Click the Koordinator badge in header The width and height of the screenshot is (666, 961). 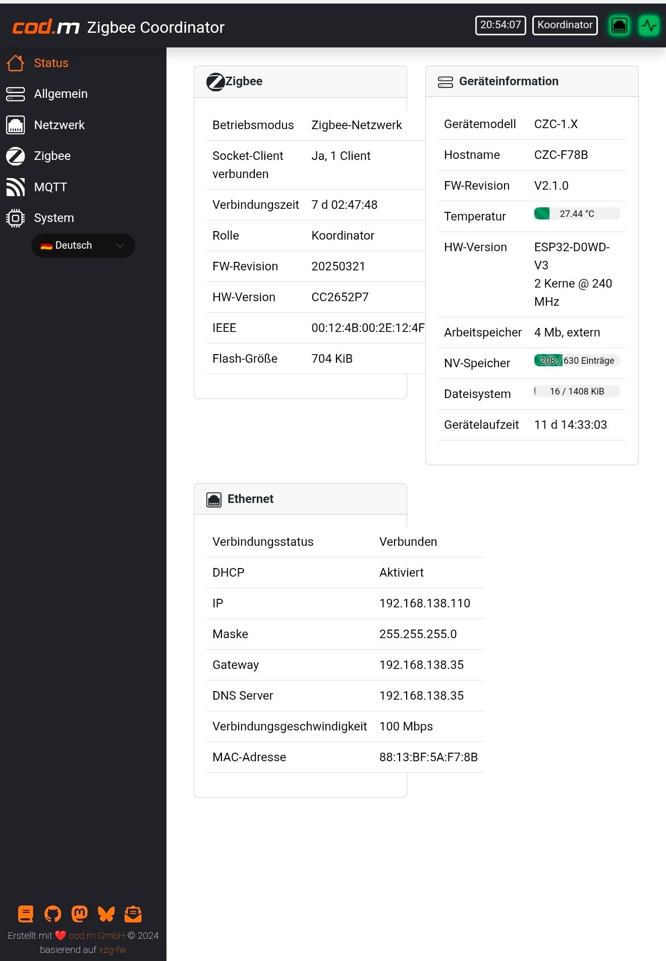tap(565, 25)
